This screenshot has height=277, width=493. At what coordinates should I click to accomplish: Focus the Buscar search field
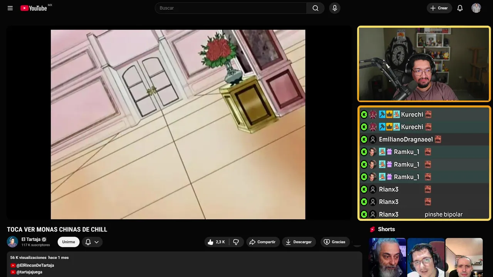click(231, 8)
